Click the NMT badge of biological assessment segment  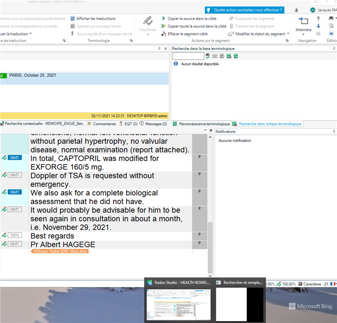coord(15,192)
